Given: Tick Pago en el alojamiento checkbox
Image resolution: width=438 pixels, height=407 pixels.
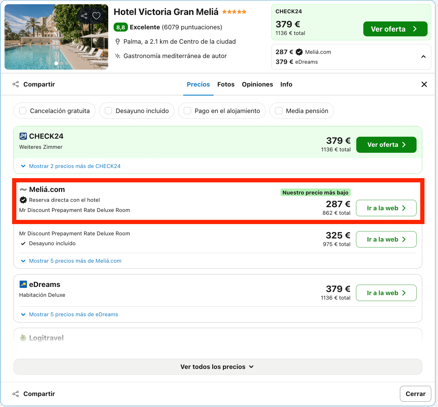Looking at the screenshot, I should (187, 111).
